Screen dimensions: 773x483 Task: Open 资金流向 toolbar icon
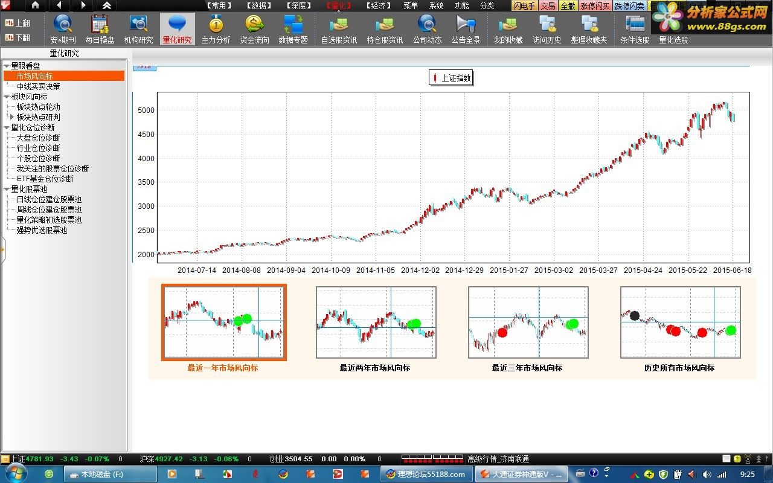pyautogui.click(x=254, y=29)
